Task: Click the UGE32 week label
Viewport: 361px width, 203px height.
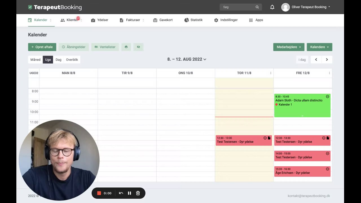Action: pos(34,73)
